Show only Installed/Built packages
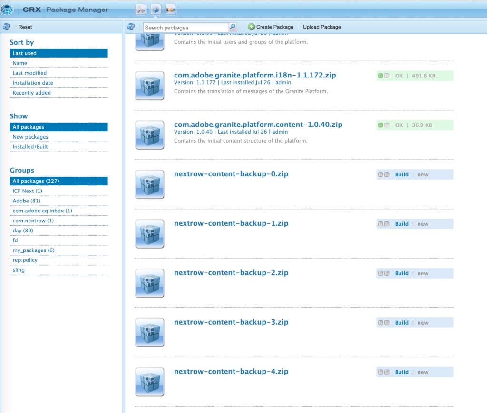The height and width of the screenshot is (413, 487). pyautogui.click(x=58, y=147)
